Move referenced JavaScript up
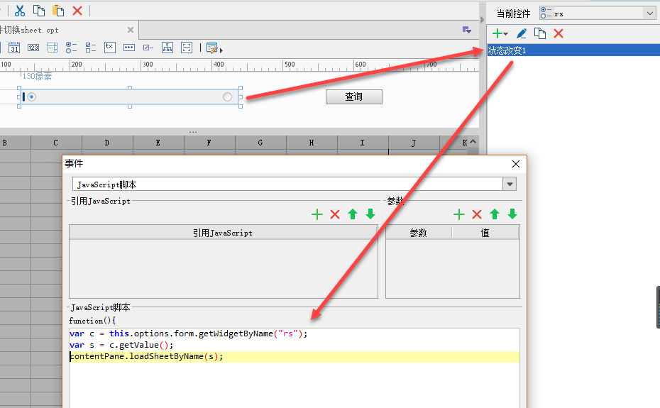660x408 pixels. click(x=353, y=214)
